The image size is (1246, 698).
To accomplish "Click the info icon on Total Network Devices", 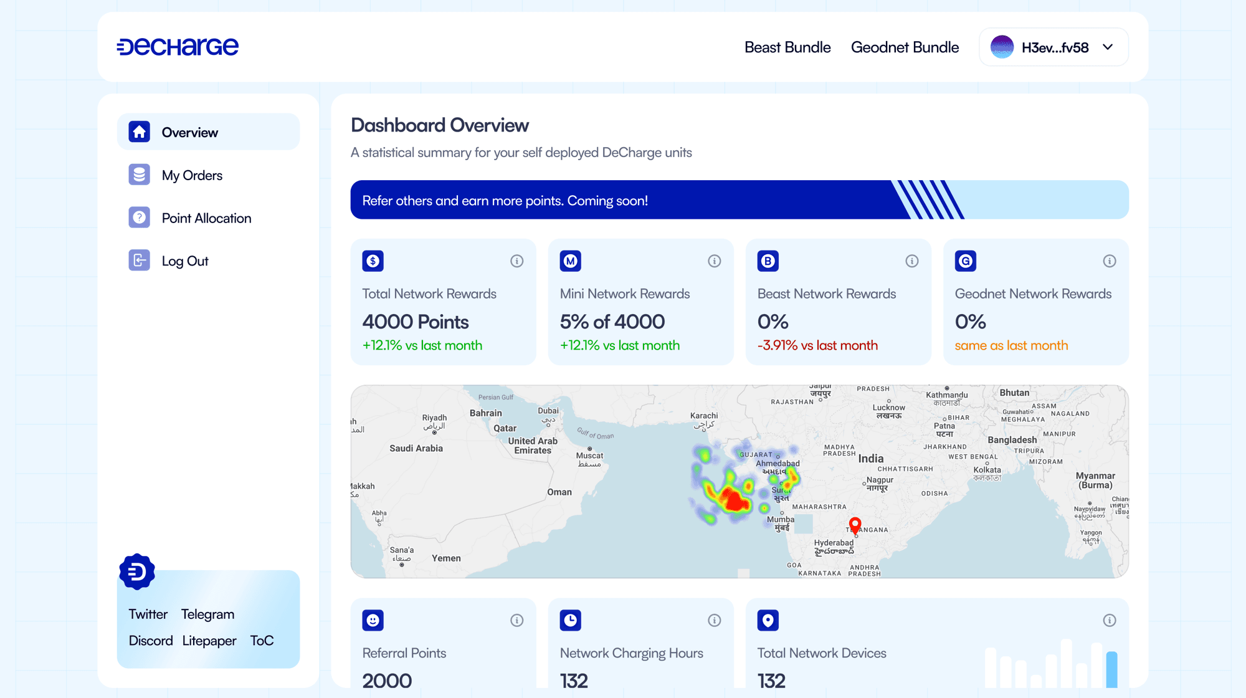I will click(x=1109, y=620).
